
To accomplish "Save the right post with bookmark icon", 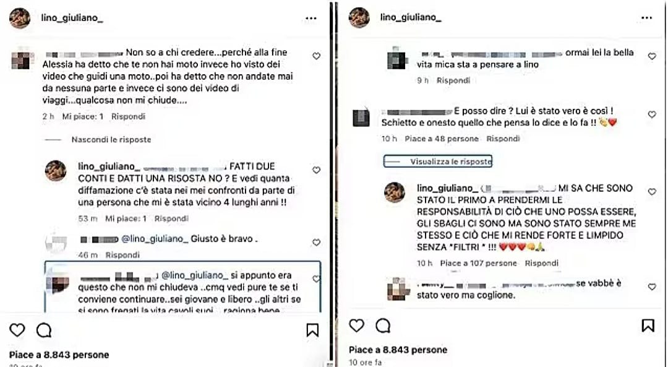I will [648, 326].
